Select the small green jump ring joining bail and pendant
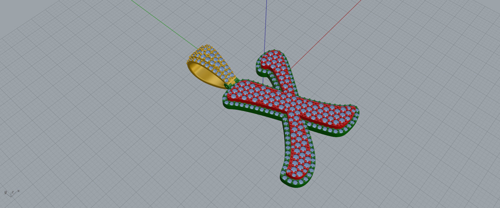Screen dimensions: 500x208 click(x=227, y=86)
